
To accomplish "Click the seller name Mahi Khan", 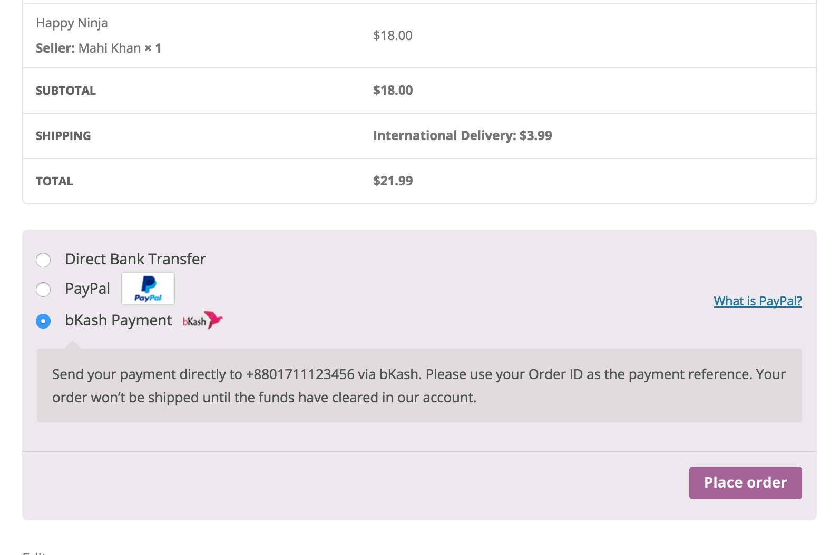I will [110, 48].
